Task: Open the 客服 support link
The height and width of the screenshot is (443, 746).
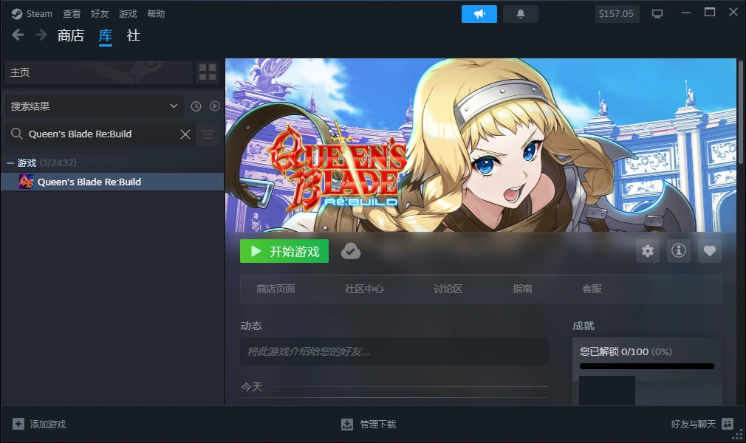Action: 592,289
